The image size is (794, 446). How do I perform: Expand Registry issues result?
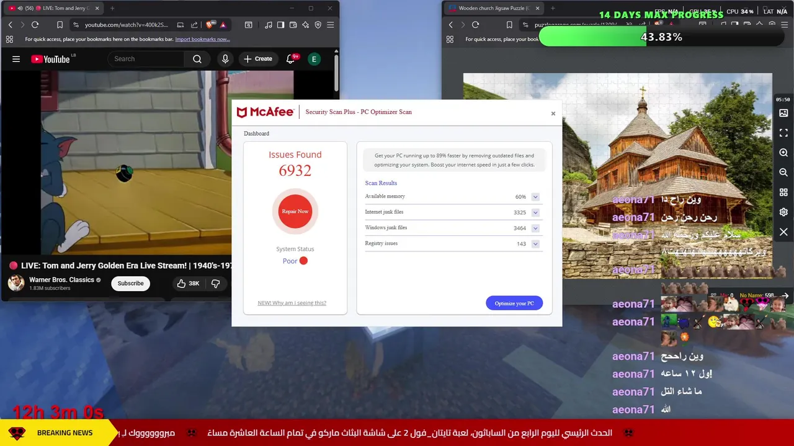click(x=535, y=244)
